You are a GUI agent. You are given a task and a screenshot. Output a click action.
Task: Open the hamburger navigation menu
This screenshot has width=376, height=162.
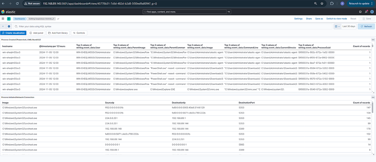pyautogui.click(x=3, y=19)
